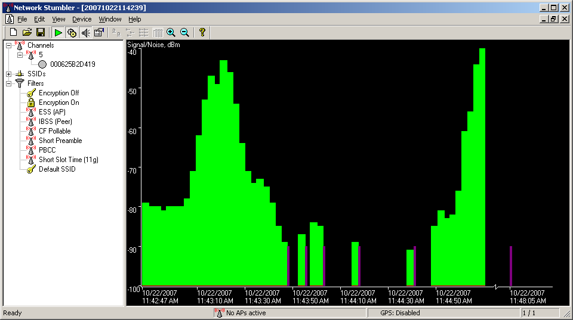Toggle auto-configure with the gears icon

coord(72,32)
